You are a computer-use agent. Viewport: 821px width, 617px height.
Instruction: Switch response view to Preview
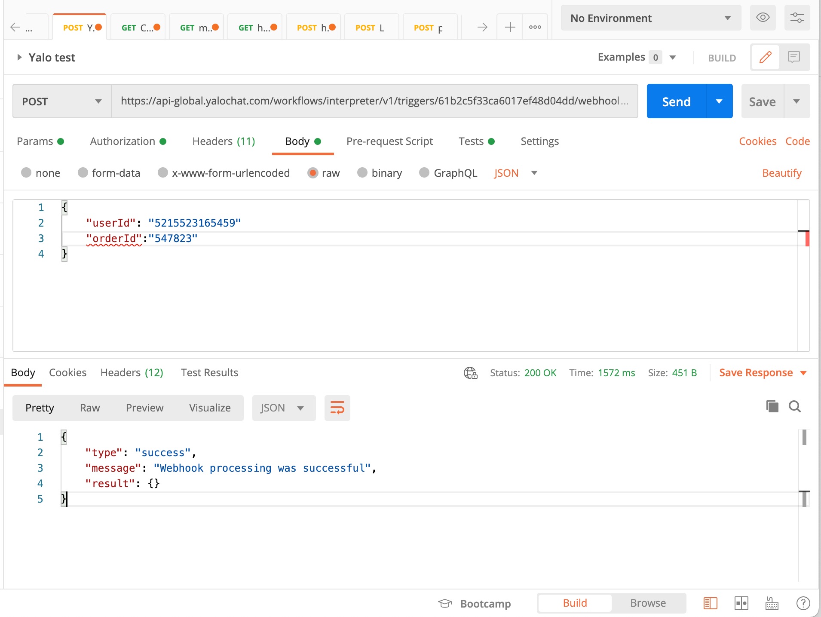click(x=144, y=408)
